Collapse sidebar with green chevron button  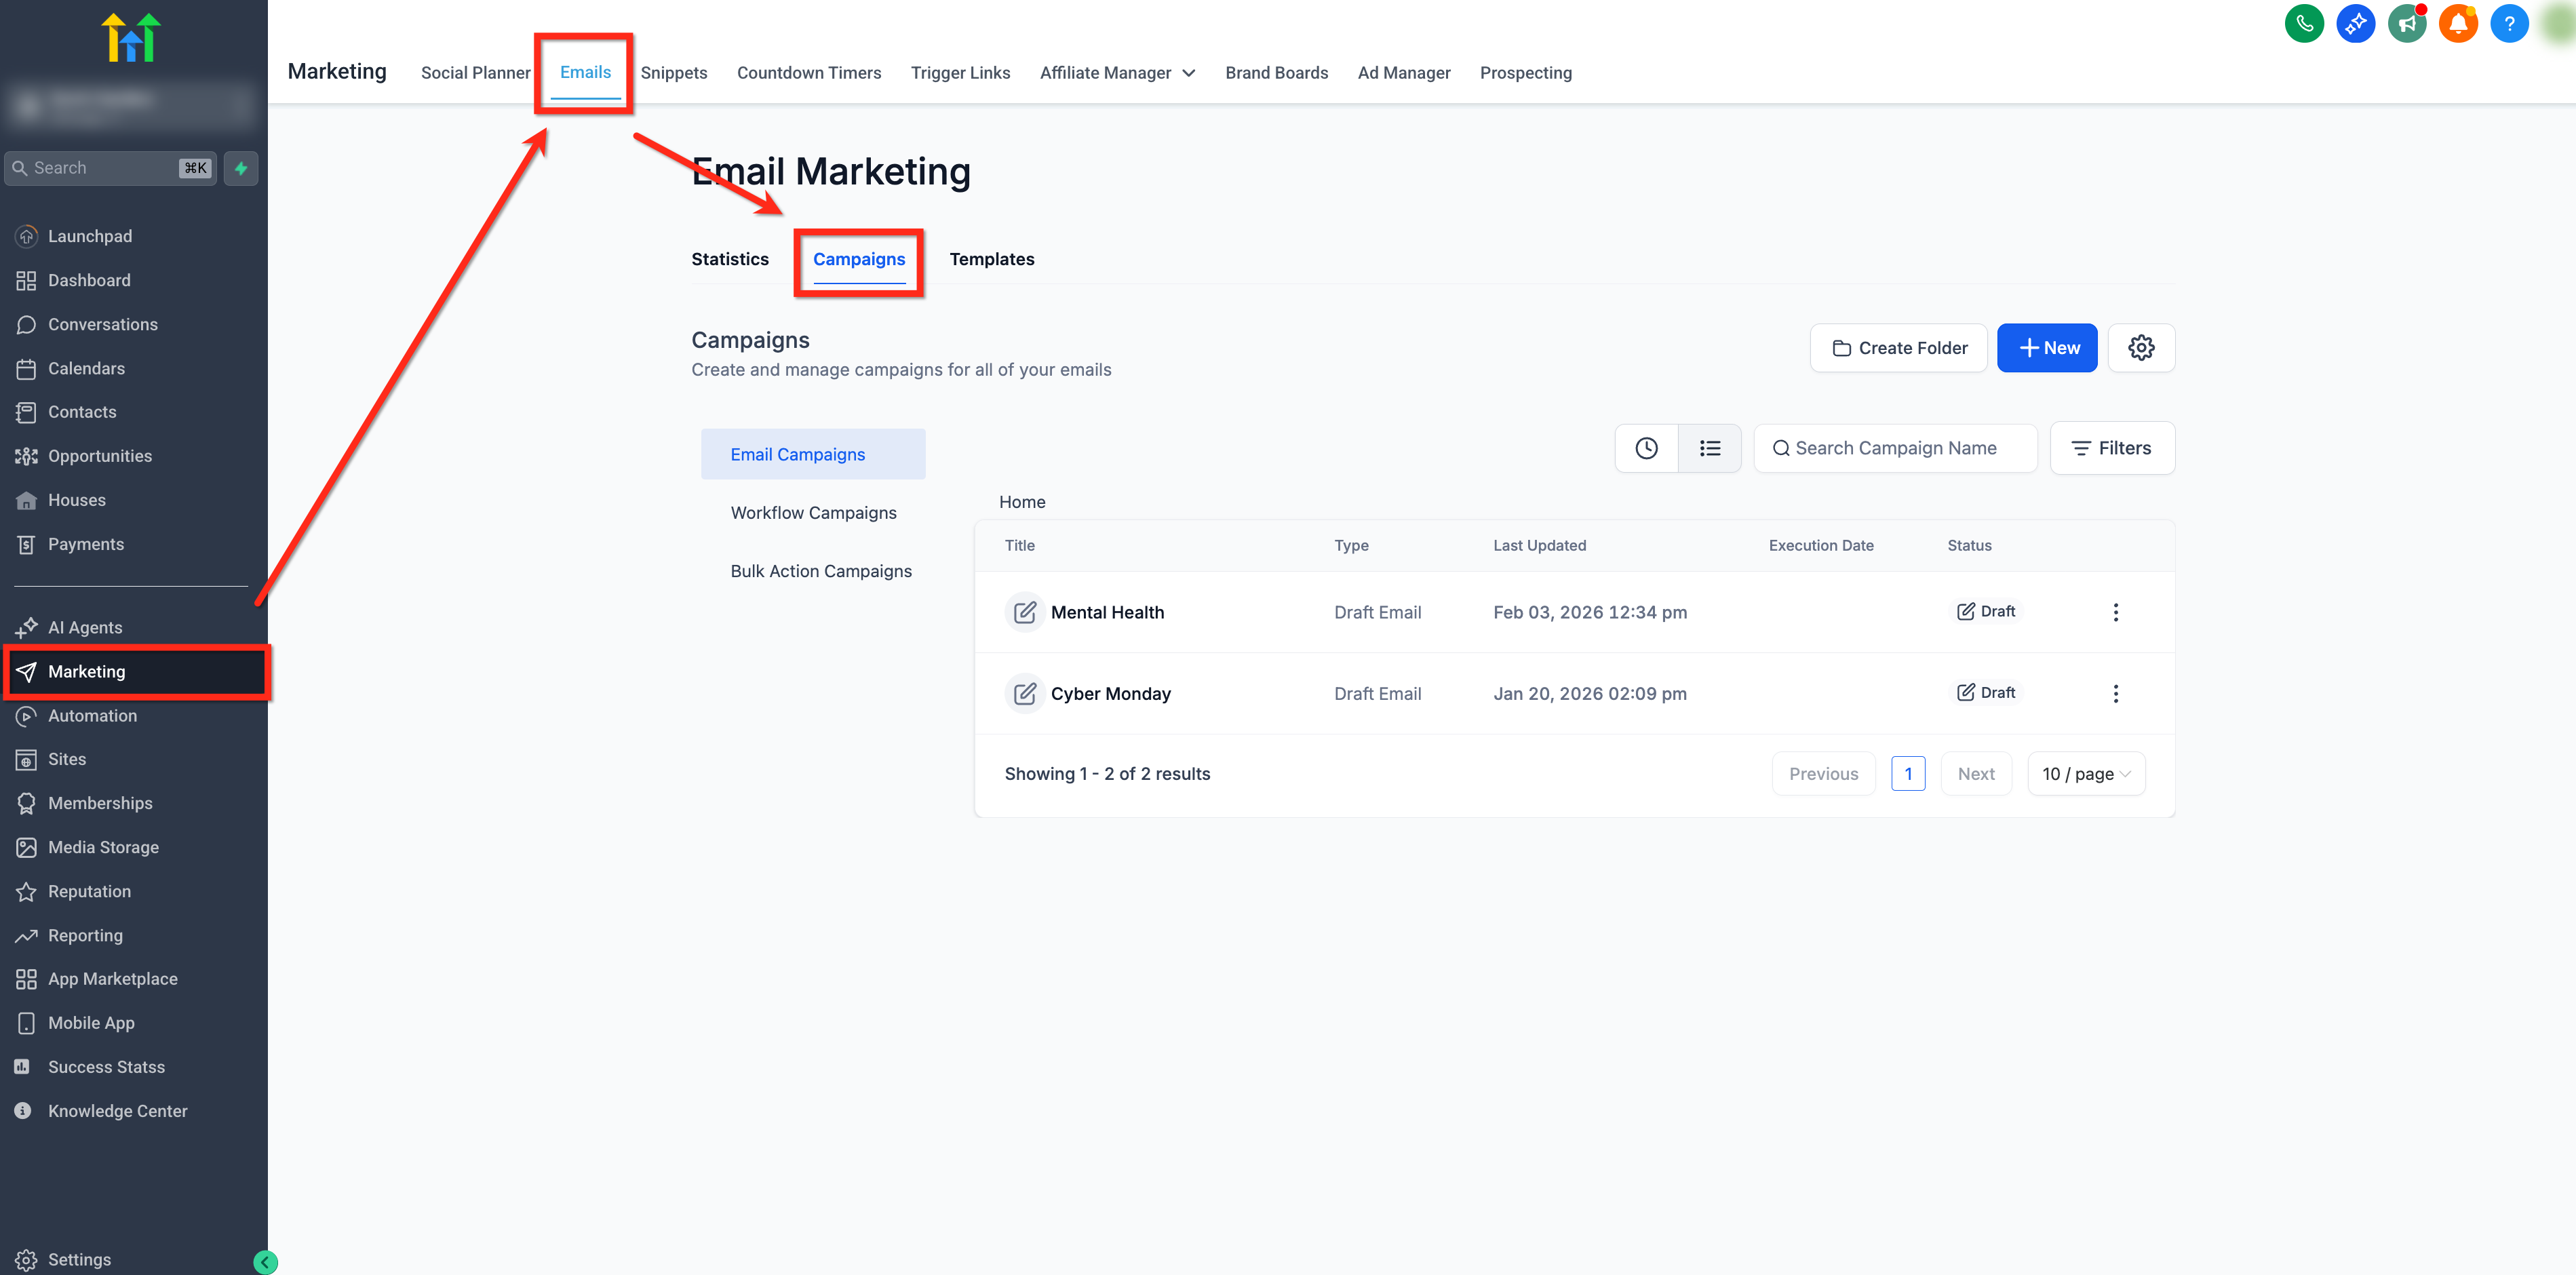(x=265, y=1262)
